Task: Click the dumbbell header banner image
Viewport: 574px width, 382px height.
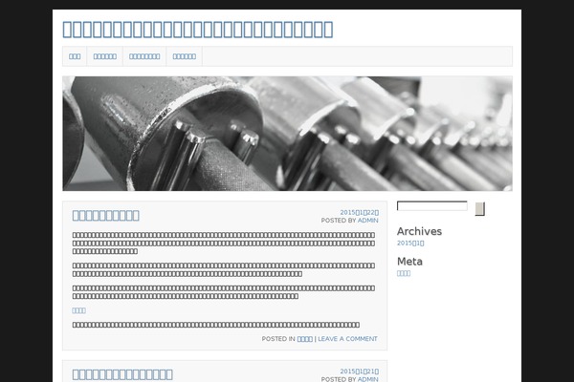Action: [x=287, y=134]
